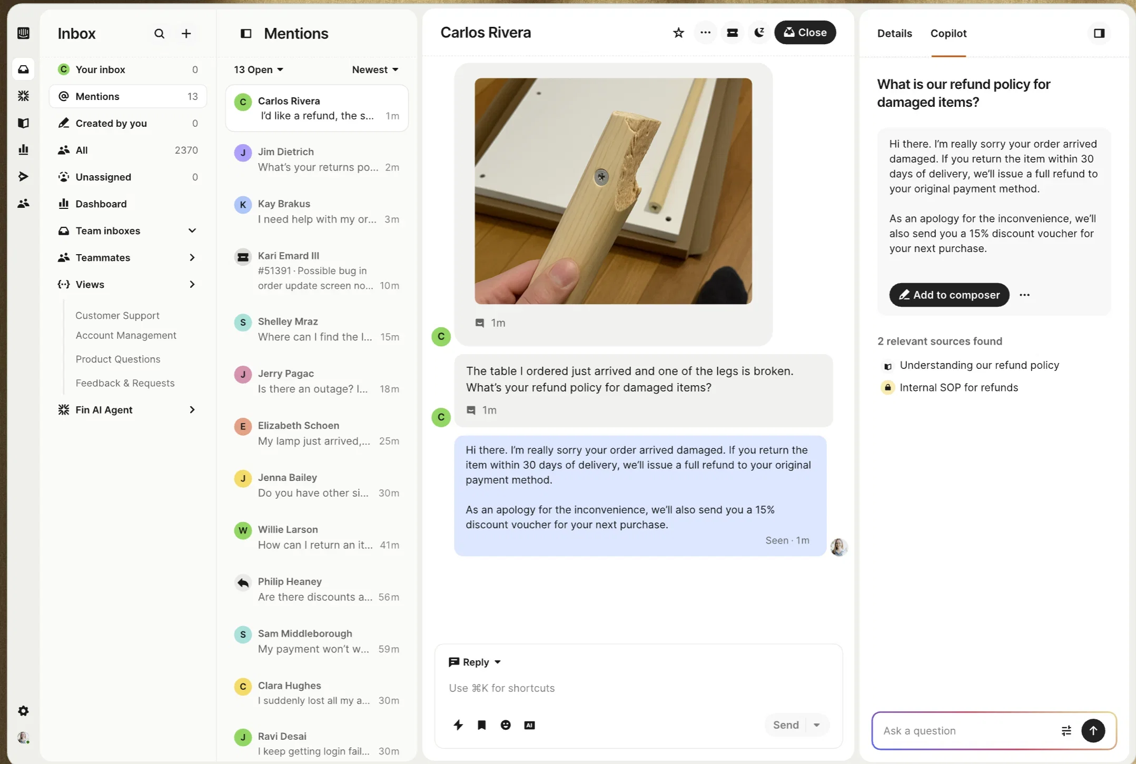Close the Carlos Rivera conversation
1136x764 pixels.
click(805, 33)
